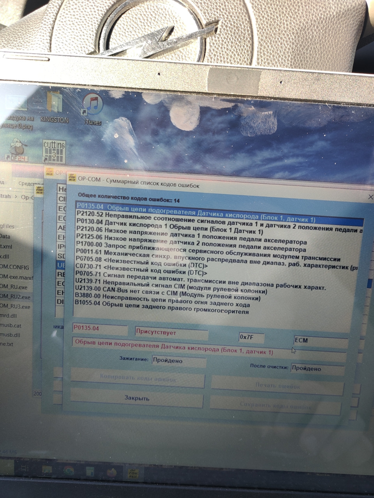Select OM_RU3.exe in the Explorer file list
The height and width of the screenshot is (498, 374).
pyautogui.click(x=15, y=306)
